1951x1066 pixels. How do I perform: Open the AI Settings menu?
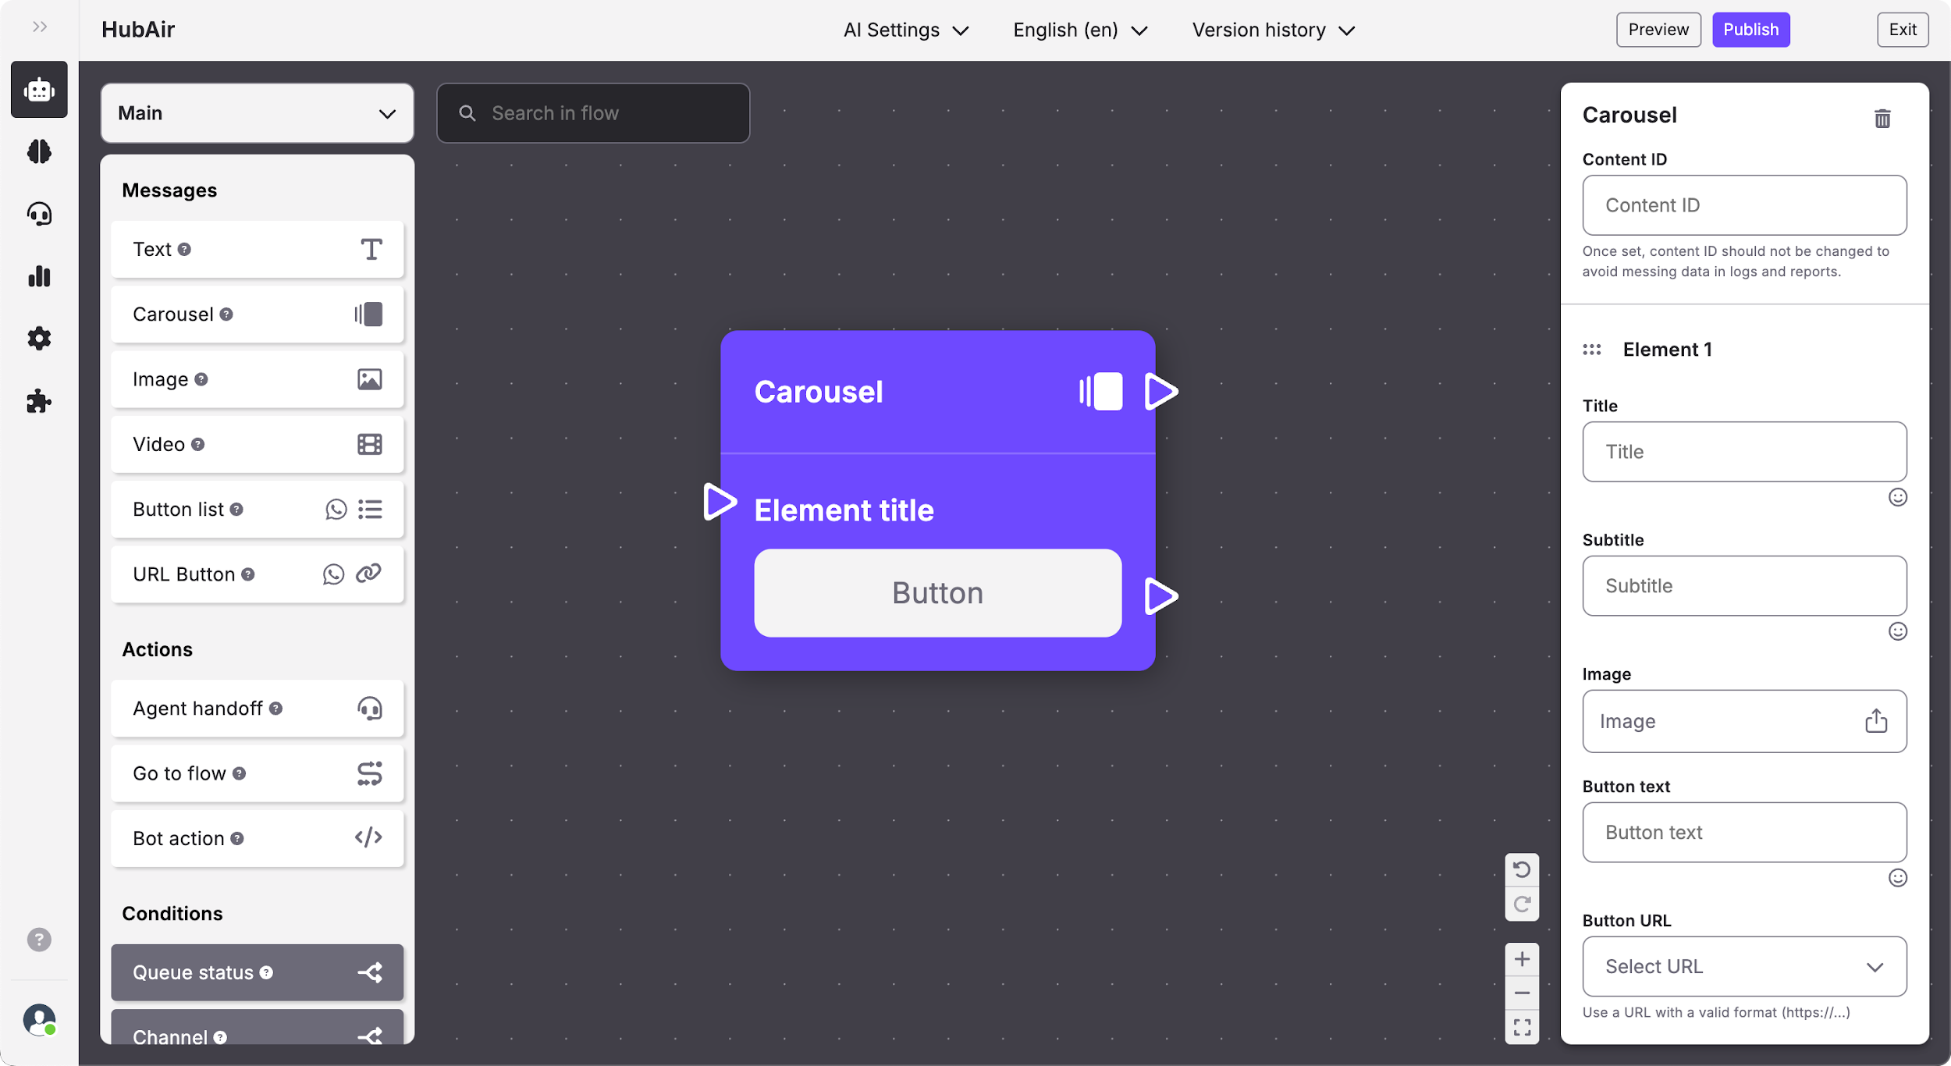pos(905,30)
